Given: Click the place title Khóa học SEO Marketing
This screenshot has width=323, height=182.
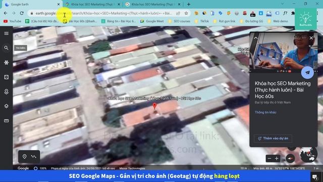Looking at the screenshot, I should (x=283, y=90).
